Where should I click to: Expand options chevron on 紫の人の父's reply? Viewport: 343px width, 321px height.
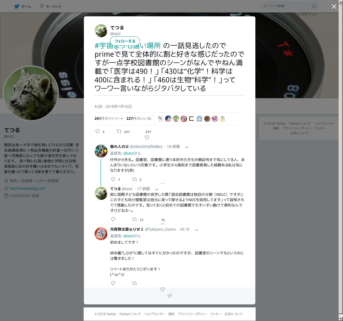point(187,147)
